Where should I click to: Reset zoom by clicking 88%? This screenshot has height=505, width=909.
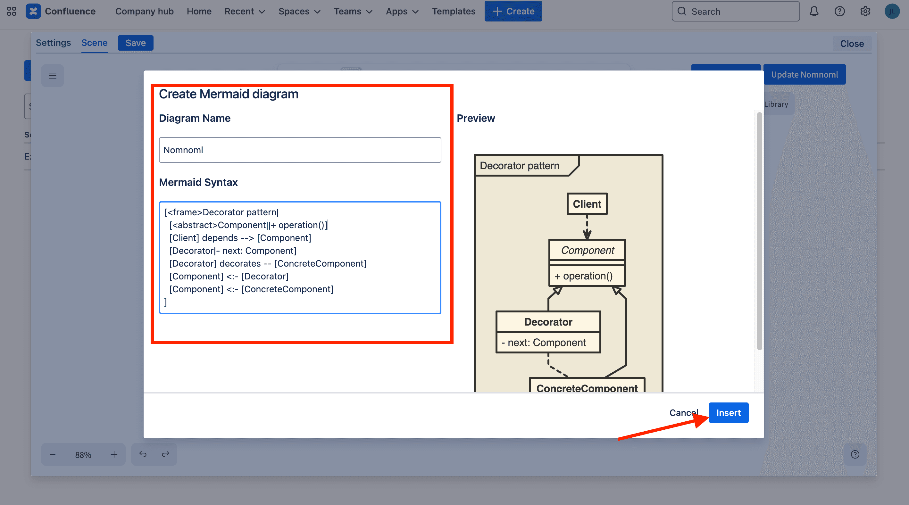click(83, 455)
